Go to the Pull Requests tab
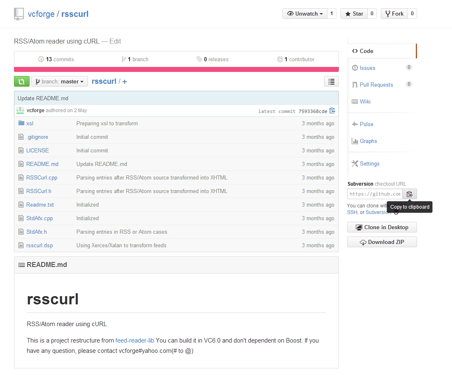The width and height of the screenshot is (452, 375). pos(382,85)
